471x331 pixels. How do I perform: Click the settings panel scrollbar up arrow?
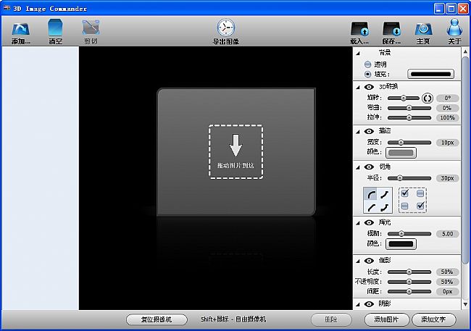[465, 51]
